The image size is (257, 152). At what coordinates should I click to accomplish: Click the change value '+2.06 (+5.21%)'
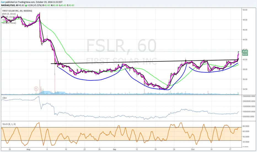tap(34, 5)
